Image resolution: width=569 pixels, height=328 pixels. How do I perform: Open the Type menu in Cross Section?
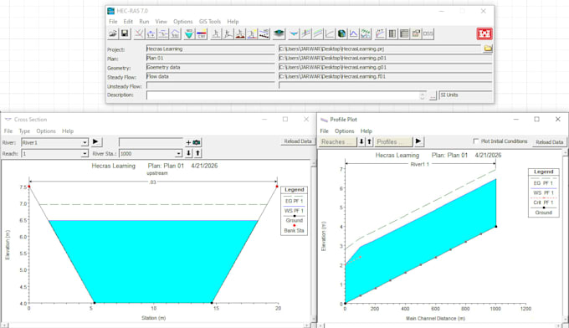coord(24,131)
